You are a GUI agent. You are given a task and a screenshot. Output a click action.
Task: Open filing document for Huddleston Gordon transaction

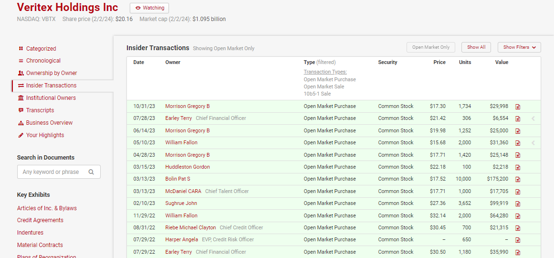pyautogui.click(x=518, y=167)
